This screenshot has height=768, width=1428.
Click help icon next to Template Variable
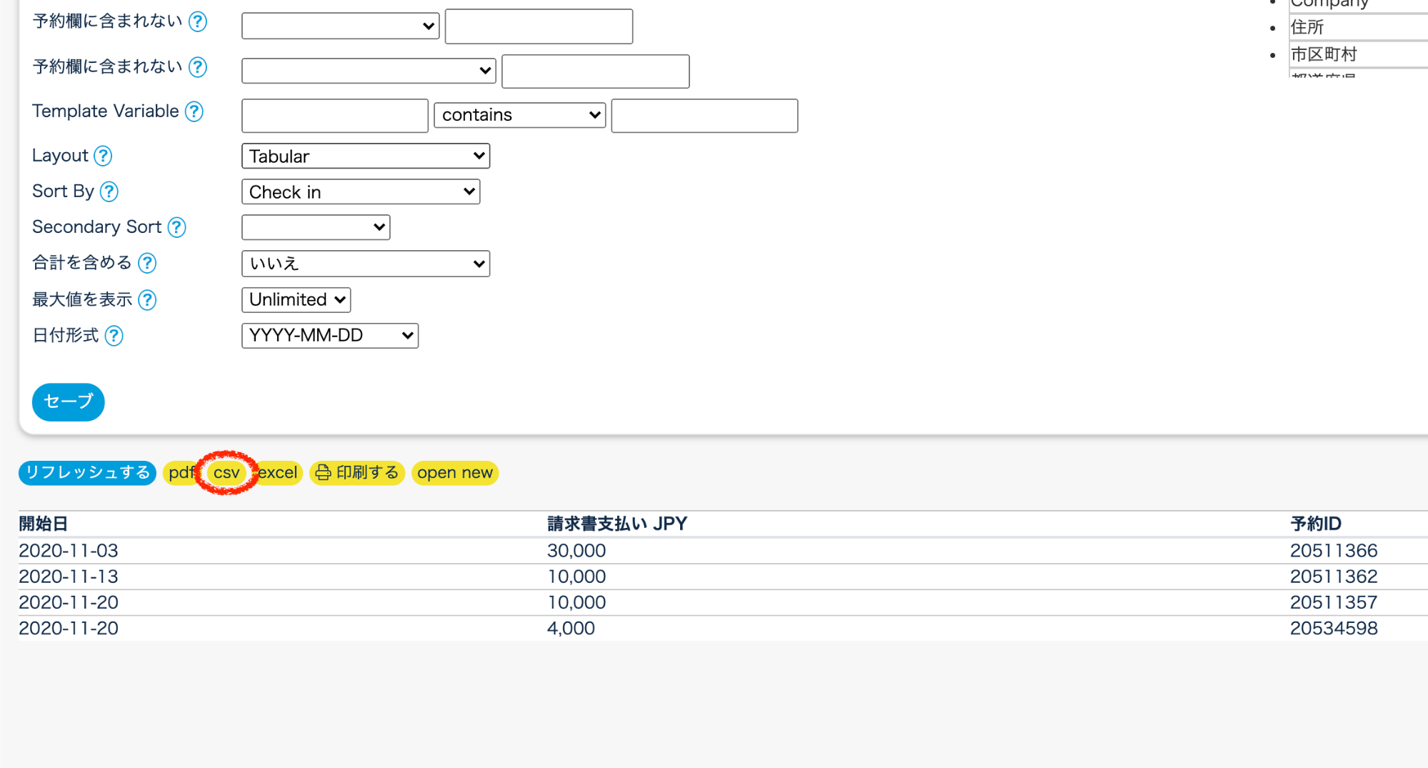point(194,111)
